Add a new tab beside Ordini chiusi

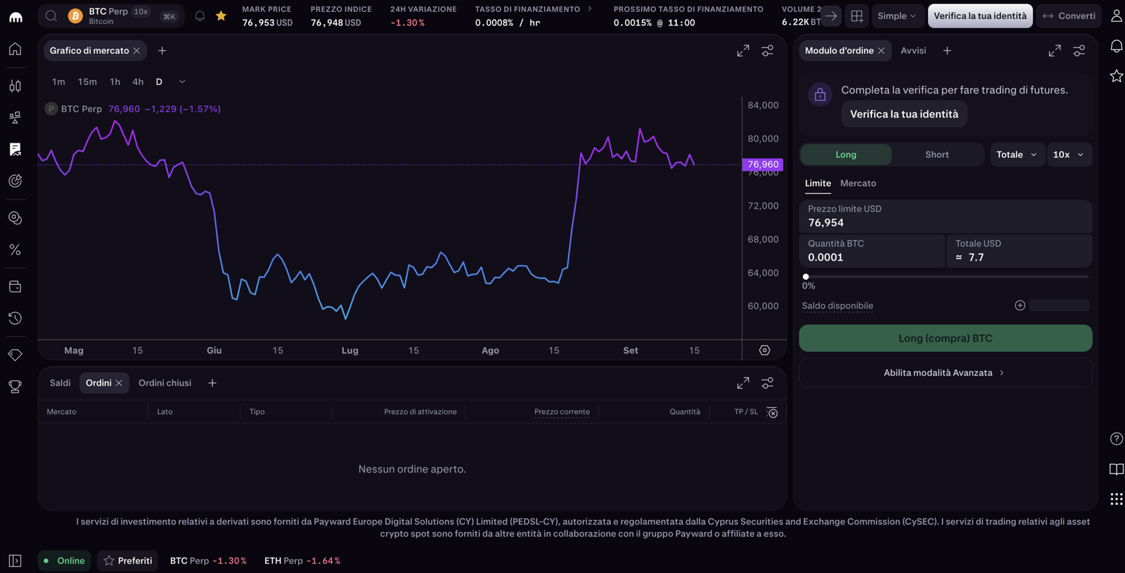(x=212, y=383)
